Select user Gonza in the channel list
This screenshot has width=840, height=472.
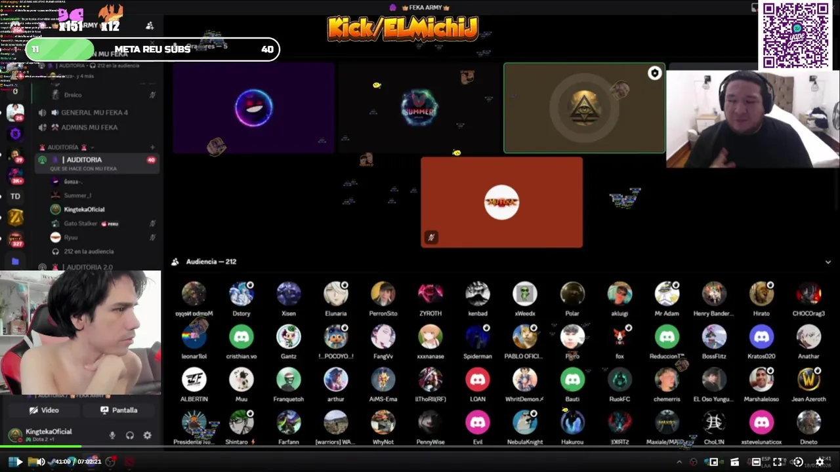pos(72,182)
